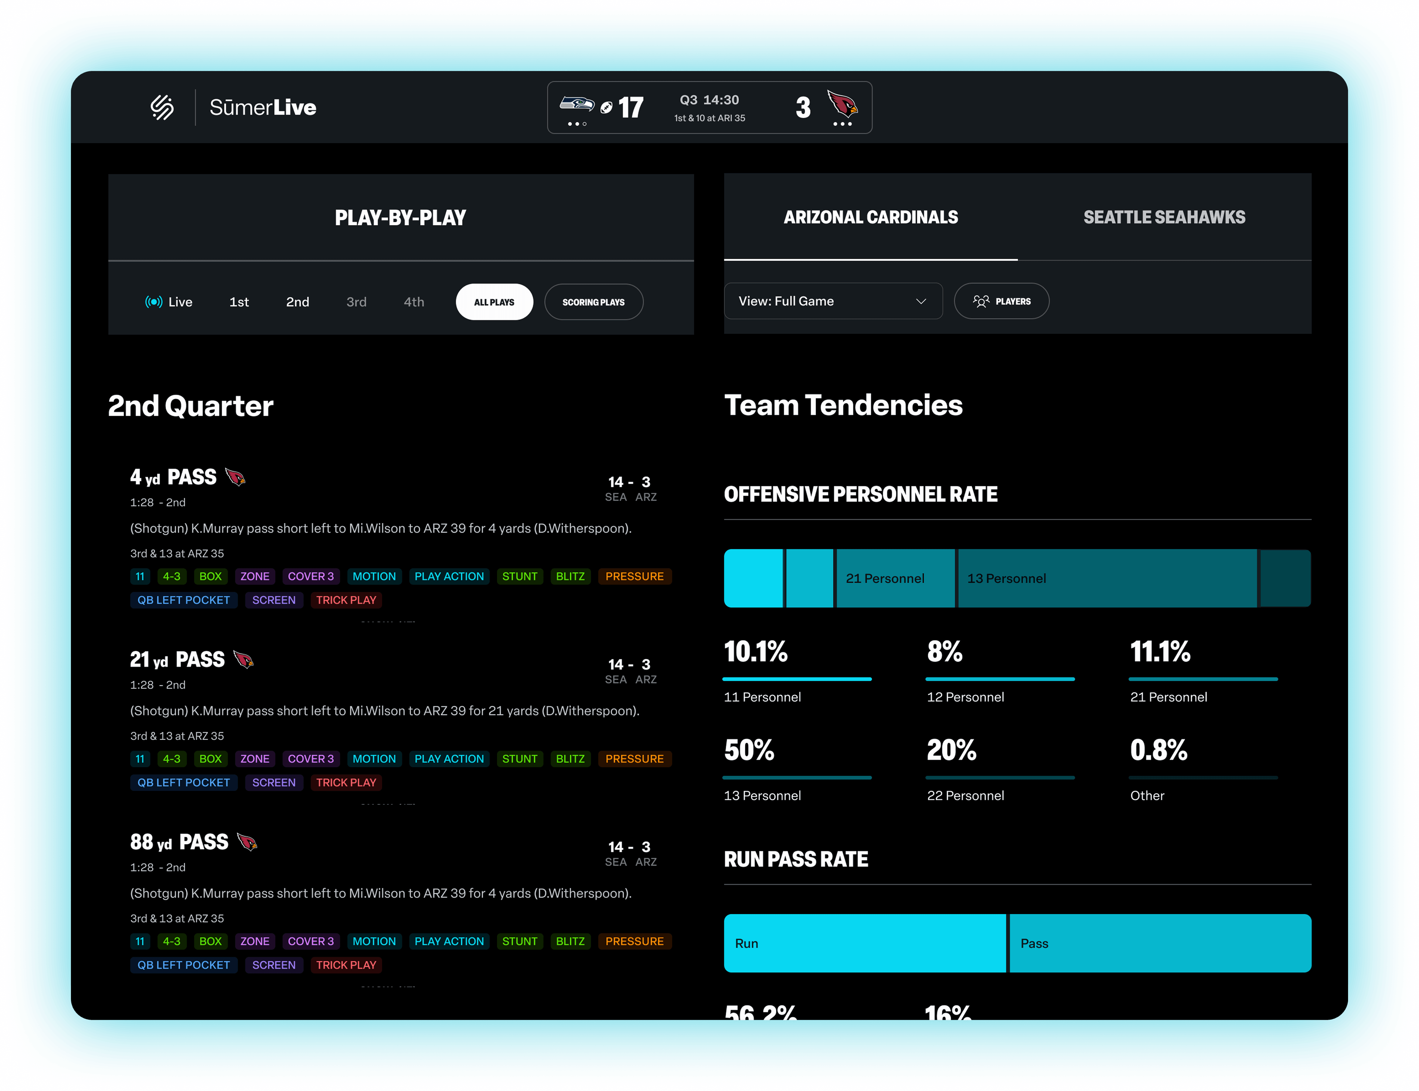The width and height of the screenshot is (1419, 1091).
Task: Expand the 21 yd PASS play entry
Action: tap(177, 660)
